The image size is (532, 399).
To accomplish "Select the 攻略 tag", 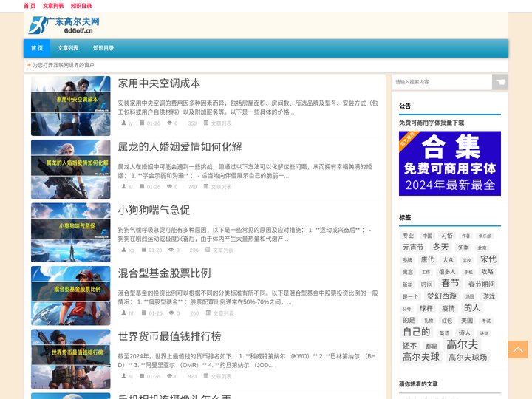I will [x=487, y=271].
